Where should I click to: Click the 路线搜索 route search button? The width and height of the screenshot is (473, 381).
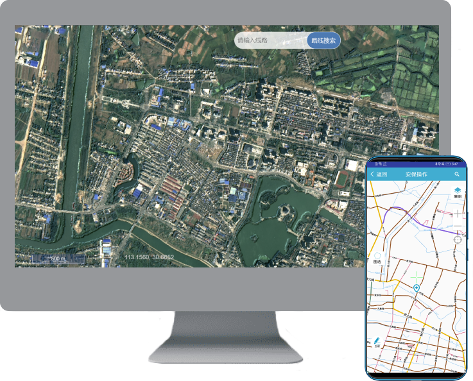(323, 40)
